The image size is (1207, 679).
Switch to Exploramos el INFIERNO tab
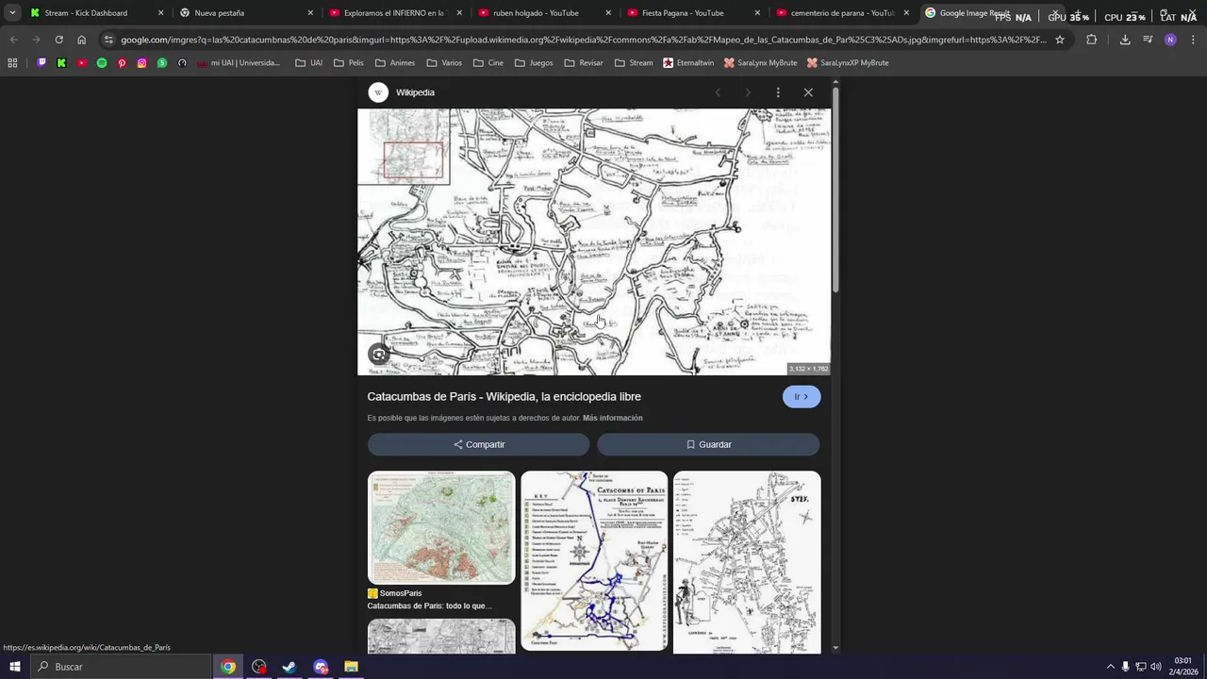pos(395,13)
